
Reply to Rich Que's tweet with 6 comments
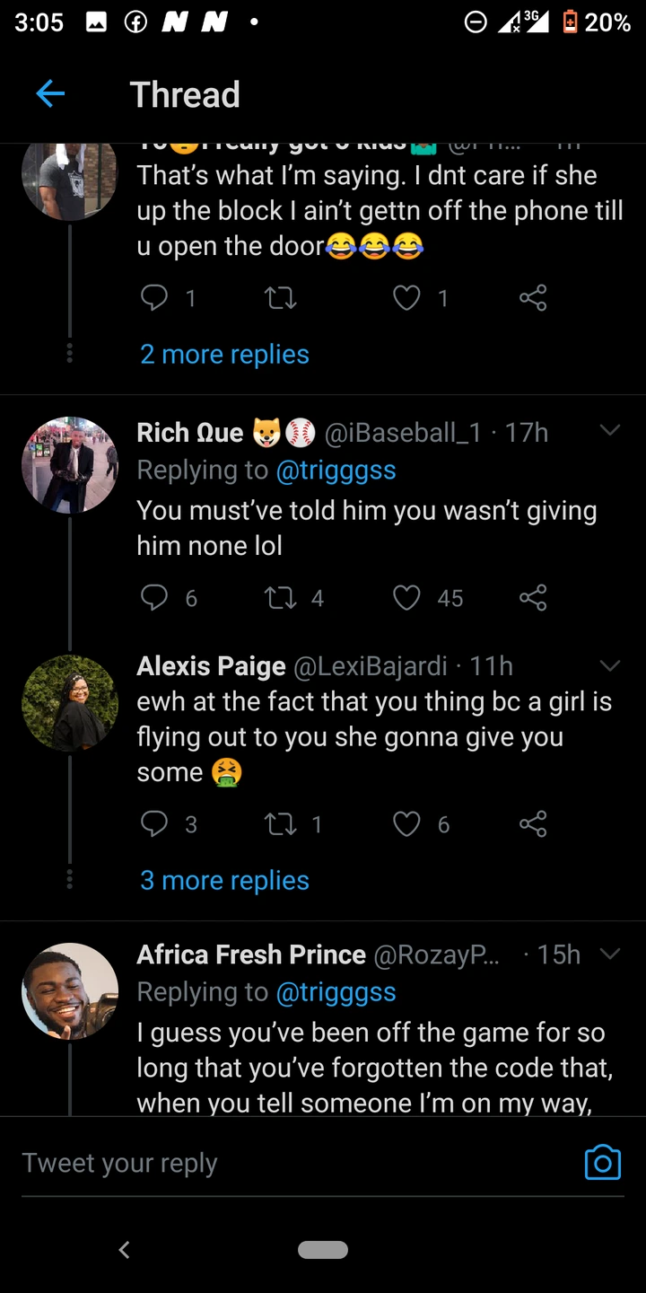155,598
